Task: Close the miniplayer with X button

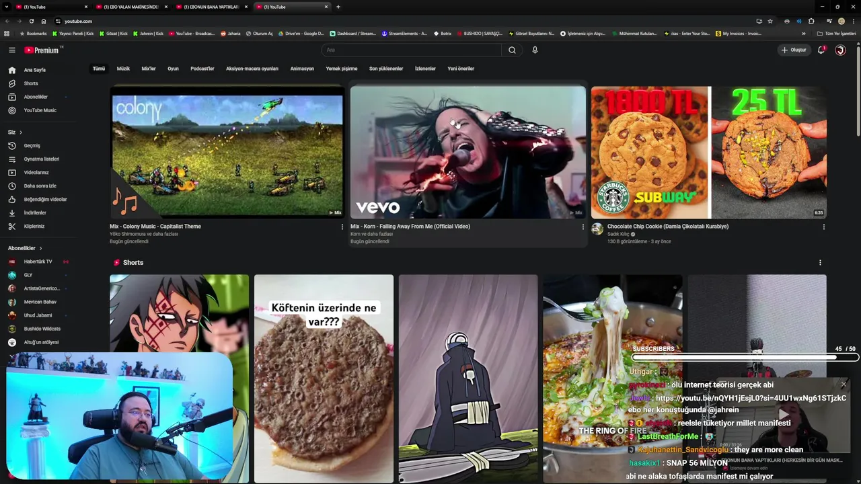Action: (844, 385)
